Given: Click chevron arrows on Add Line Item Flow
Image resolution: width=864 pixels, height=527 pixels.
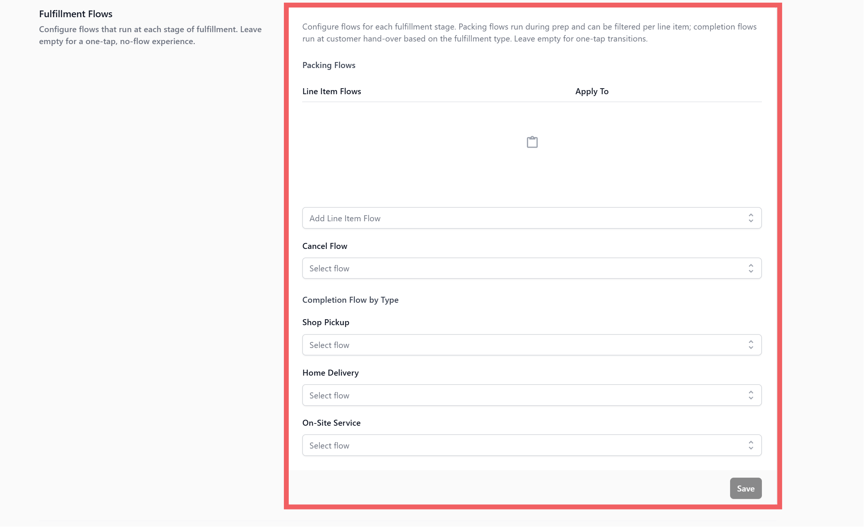Looking at the screenshot, I should [751, 218].
